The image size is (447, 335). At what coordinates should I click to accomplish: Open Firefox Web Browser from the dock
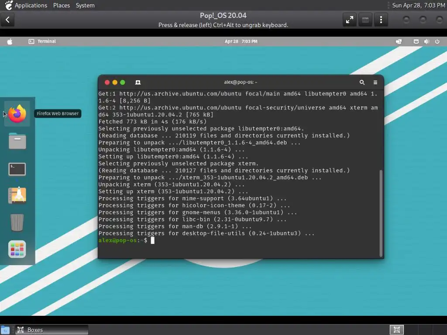click(17, 113)
